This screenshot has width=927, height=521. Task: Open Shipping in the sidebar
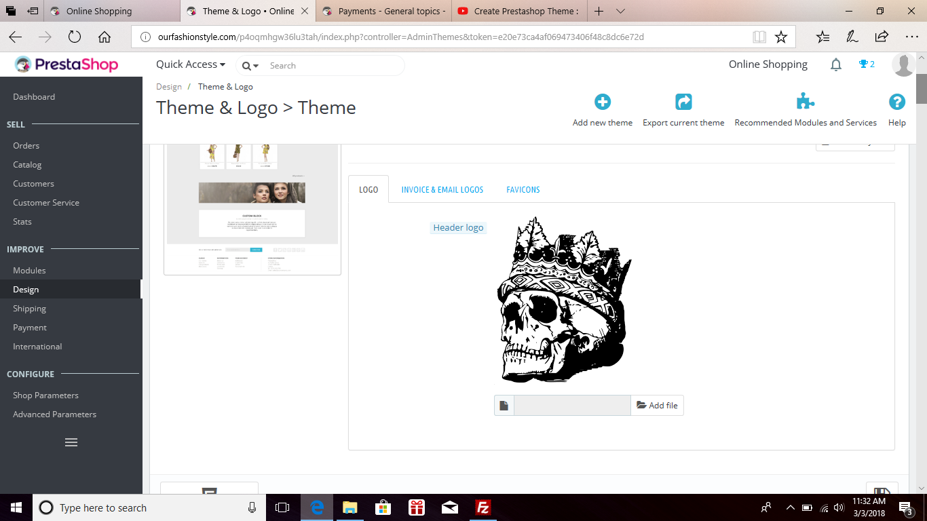(x=29, y=309)
